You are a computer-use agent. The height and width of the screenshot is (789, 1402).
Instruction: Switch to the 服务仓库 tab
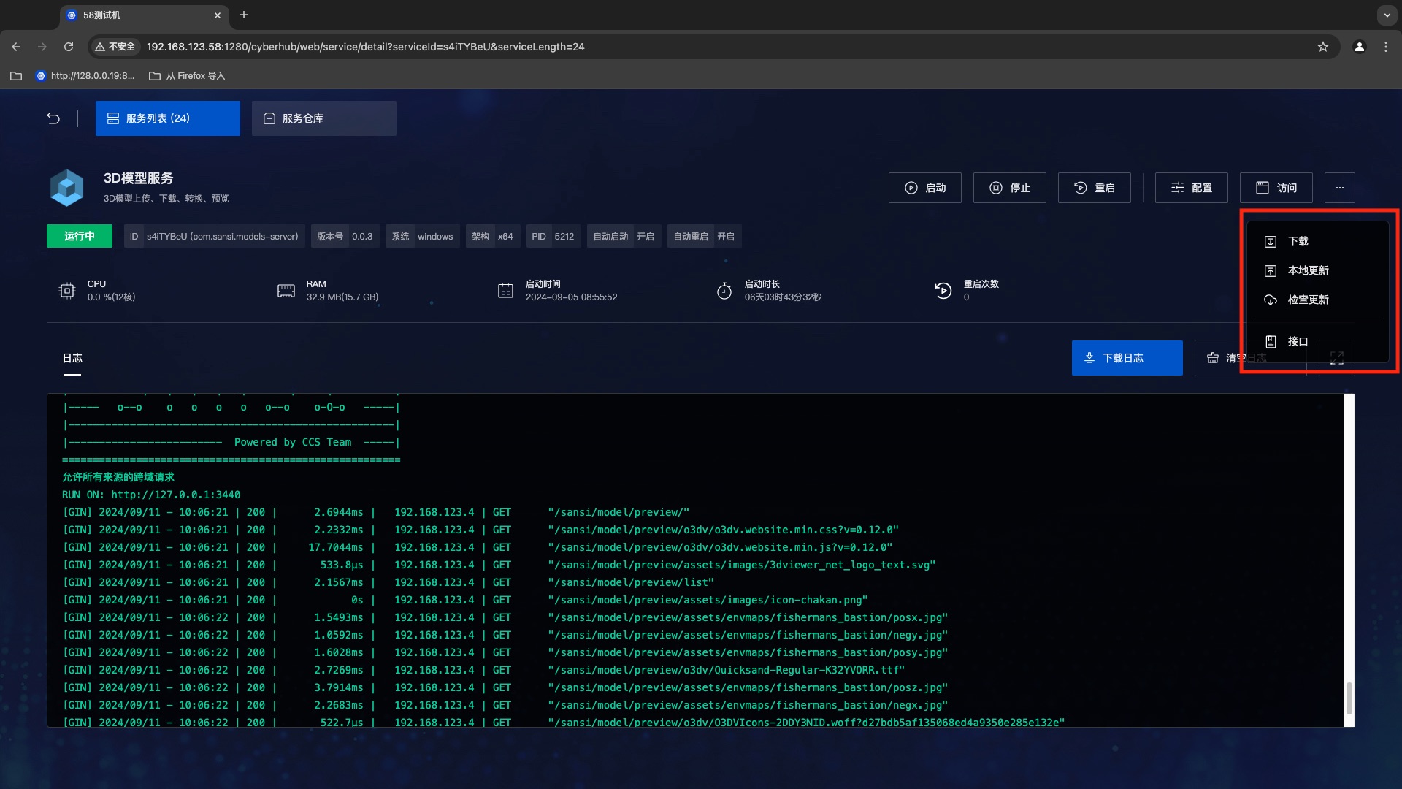pos(323,118)
